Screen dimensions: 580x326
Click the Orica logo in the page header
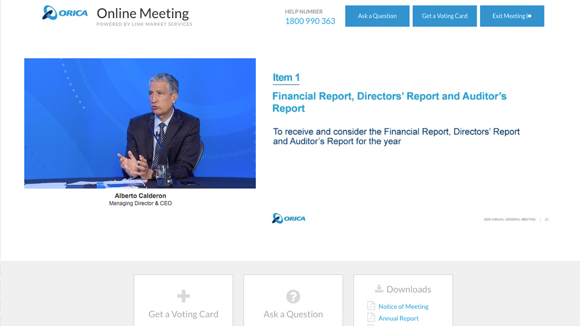[x=65, y=13]
